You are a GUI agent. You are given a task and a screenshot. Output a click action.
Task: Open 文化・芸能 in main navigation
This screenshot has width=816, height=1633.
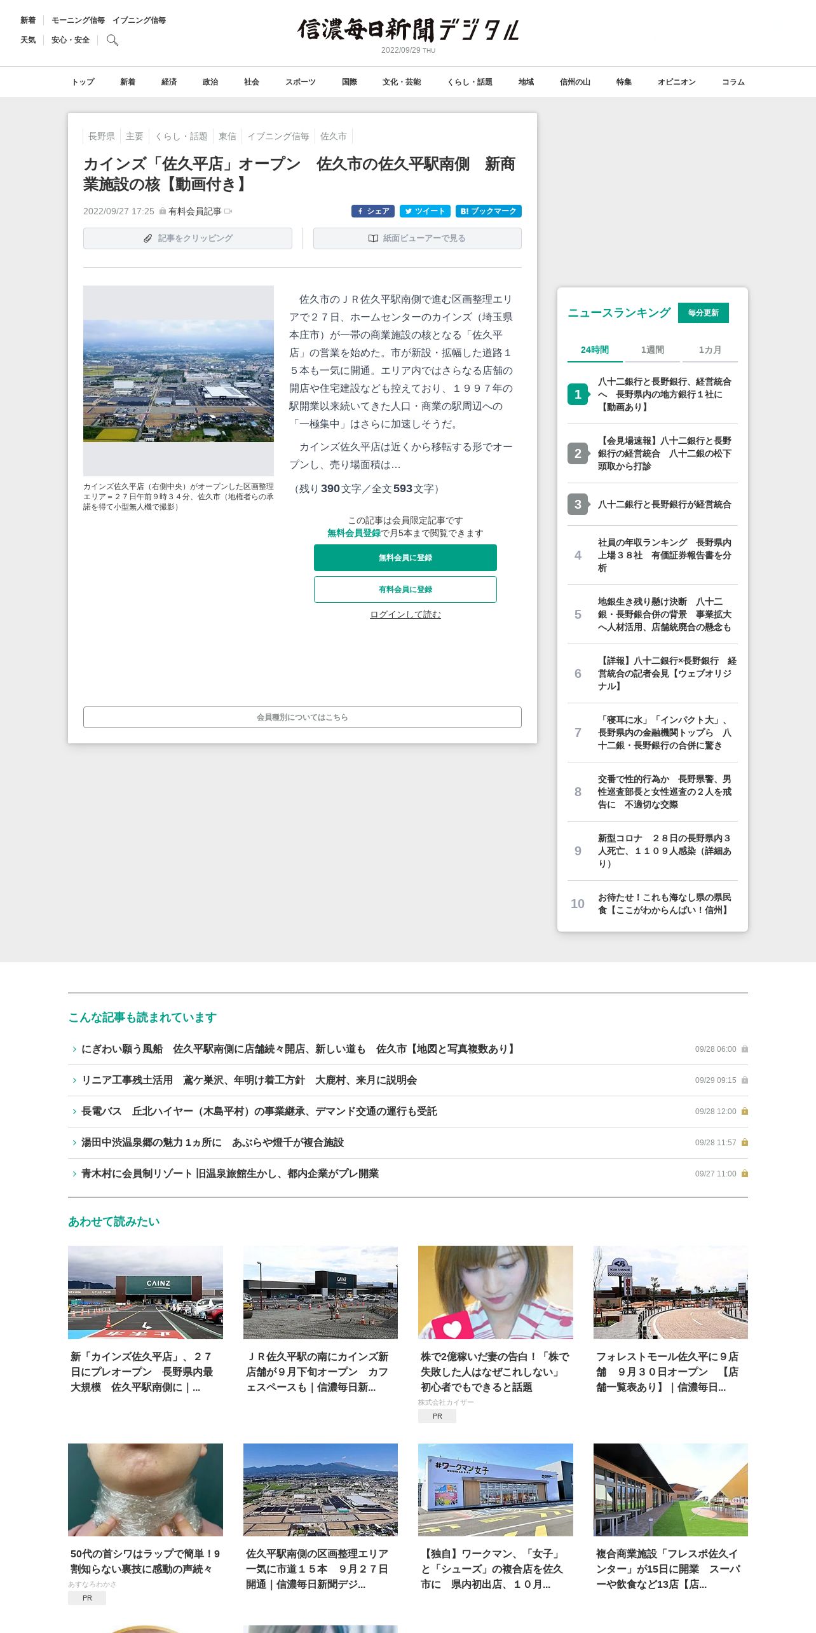pyautogui.click(x=402, y=82)
